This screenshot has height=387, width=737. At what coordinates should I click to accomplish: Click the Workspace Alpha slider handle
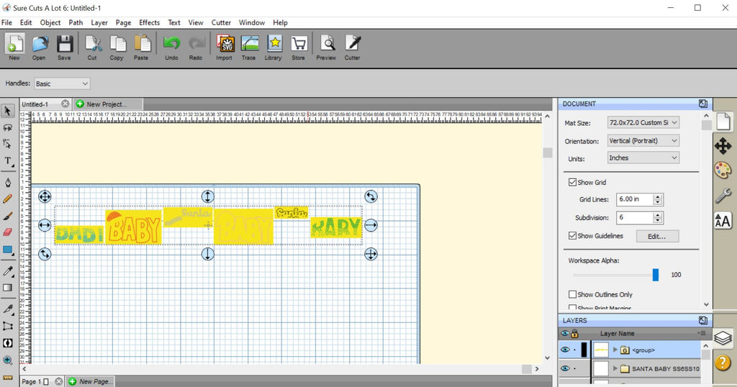pyautogui.click(x=656, y=275)
